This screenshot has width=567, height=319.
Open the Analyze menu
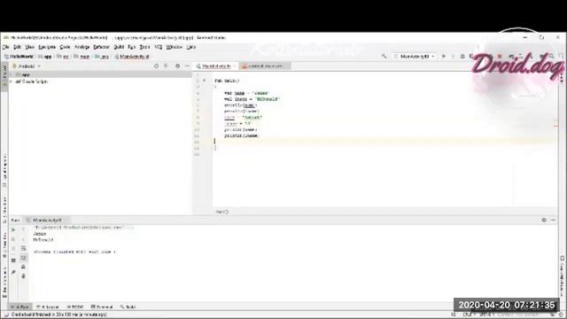tap(82, 47)
